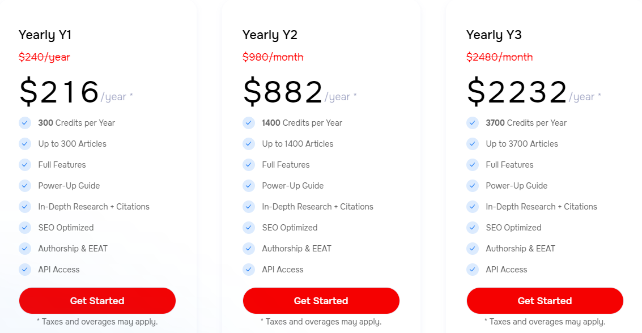
Task: Click Y3 Taxes and overages may apply note
Action: 545,322
